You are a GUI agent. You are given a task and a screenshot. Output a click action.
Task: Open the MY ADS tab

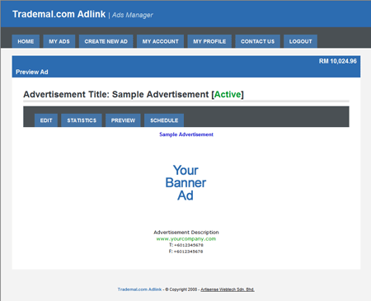pyautogui.click(x=59, y=41)
